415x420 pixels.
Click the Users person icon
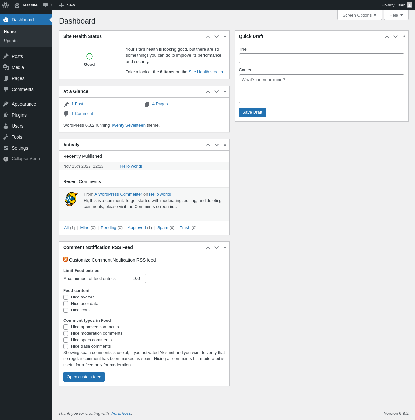pyautogui.click(x=6, y=126)
